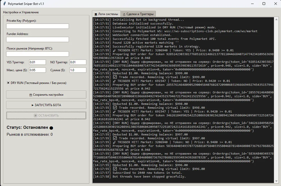
Task: Click the "Рынков в отслеживании: 0" text
Action: coord(30,134)
